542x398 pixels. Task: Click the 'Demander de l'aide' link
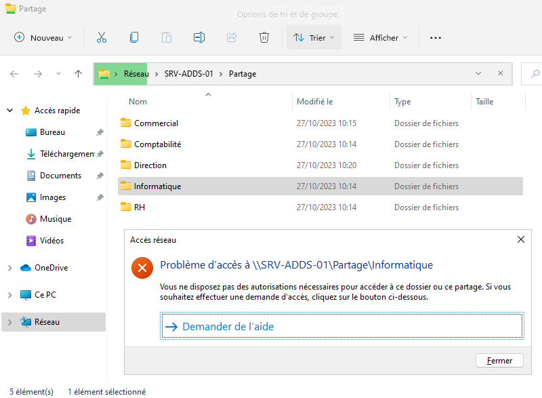click(x=230, y=326)
